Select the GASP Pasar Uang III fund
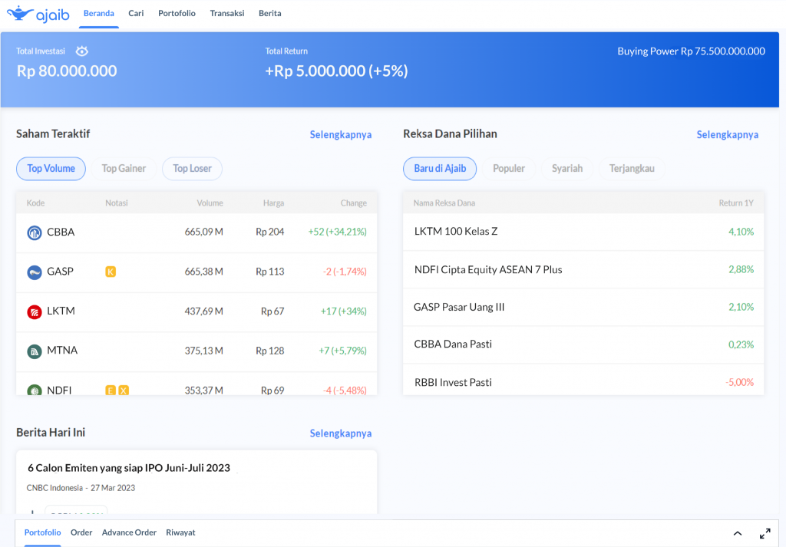The image size is (786, 547). click(583, 307)
